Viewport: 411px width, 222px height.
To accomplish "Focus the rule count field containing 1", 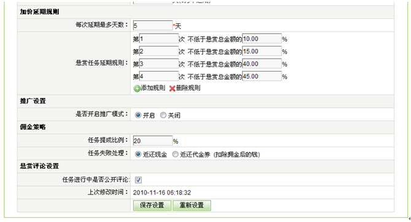I will pos(159,39).
